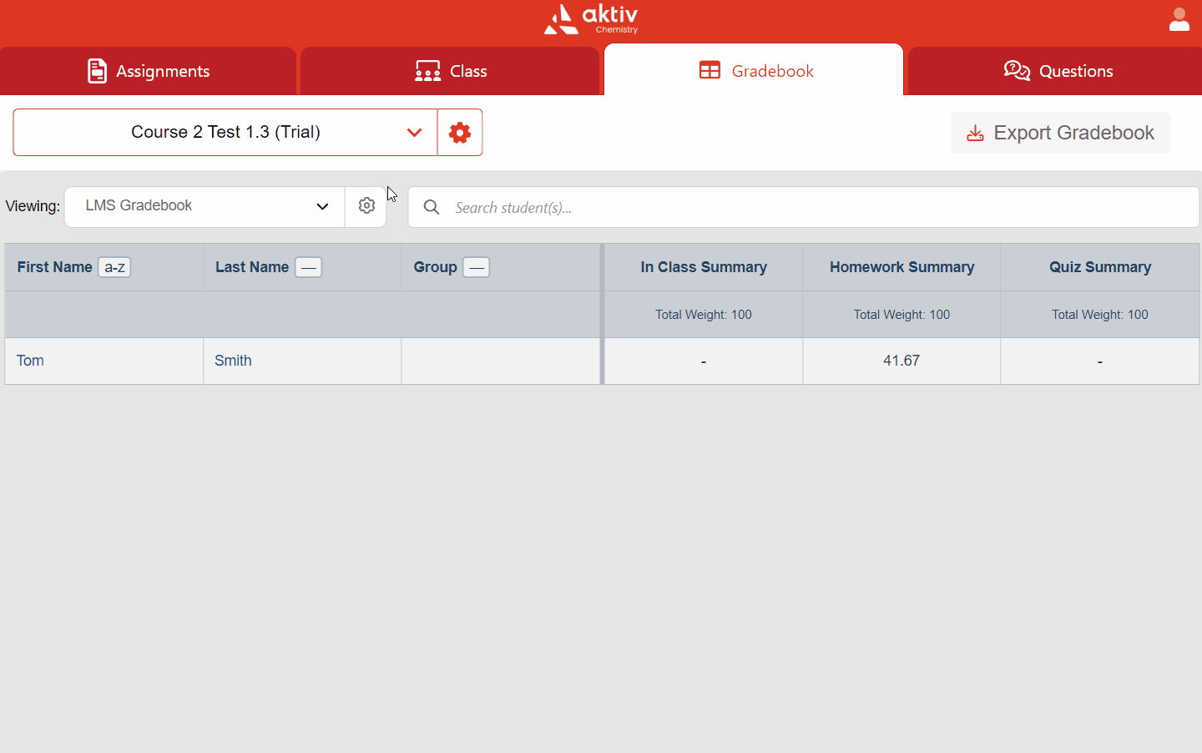1202x753 pixels.
Task: Toggle a-z sorting on First Name column
Action: click(x=114, y=267)
